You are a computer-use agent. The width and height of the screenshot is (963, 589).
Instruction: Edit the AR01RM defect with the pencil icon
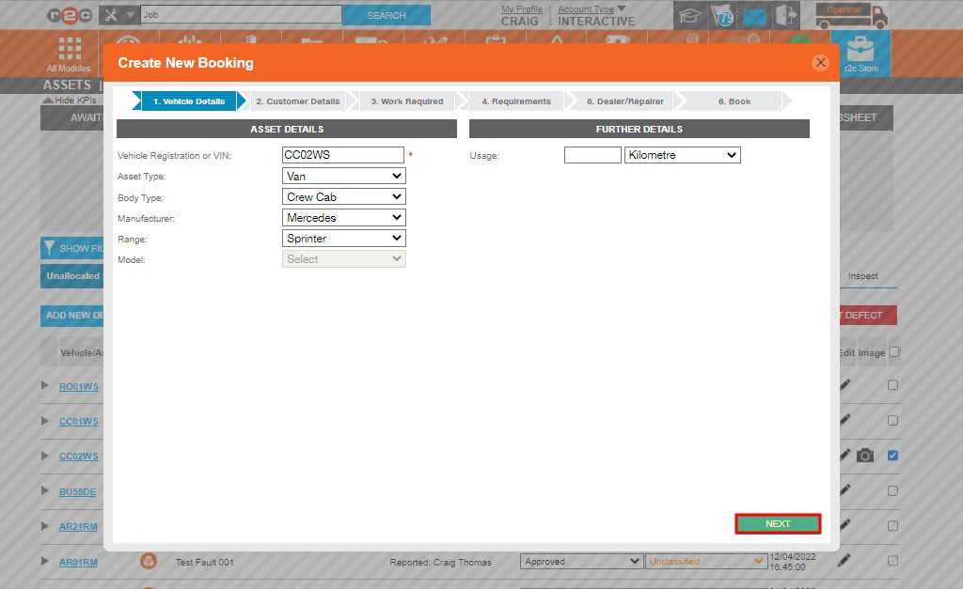point(844,561)
